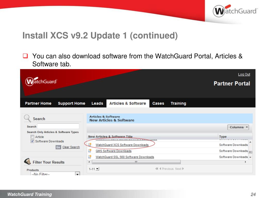Image resolution: width=264 pixels, height=198 pixels.
Task: Select the Articles & Software tab
Action: [x=128, y=103]
